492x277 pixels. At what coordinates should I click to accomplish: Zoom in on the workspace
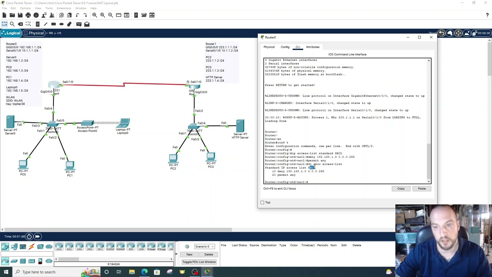95,15
